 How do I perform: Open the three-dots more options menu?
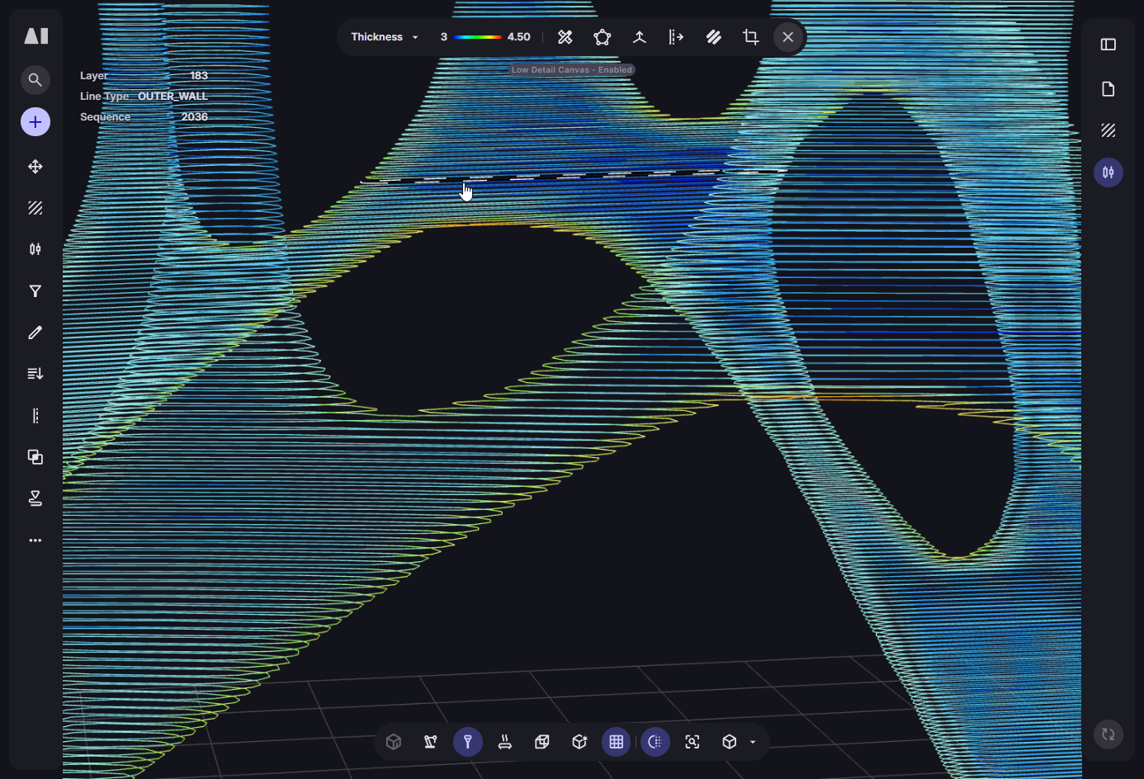[35, 541]
